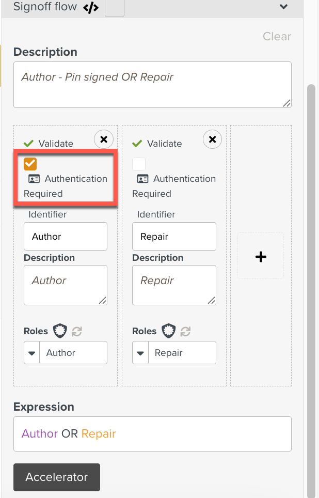Add a new signoff with the plus button
Screen dimensions: 319x498
click(260, 256)
